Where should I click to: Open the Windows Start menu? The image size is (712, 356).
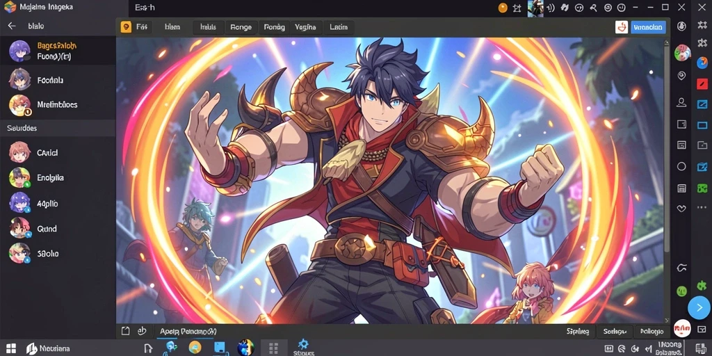(11, 348)
